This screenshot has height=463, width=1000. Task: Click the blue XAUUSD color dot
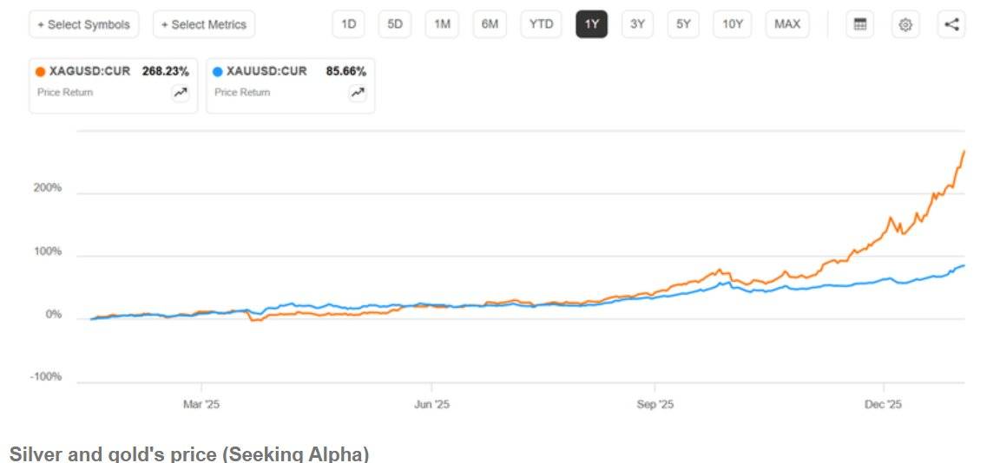218,72
